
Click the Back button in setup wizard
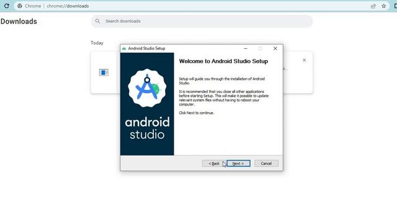point(214,164)
